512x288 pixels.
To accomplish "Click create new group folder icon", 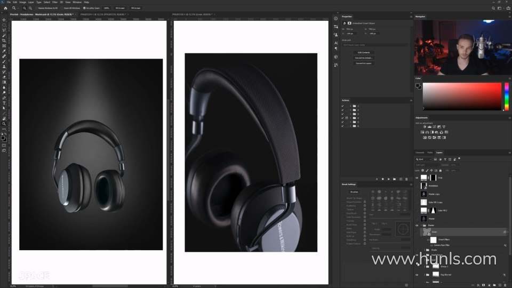I will [x=494, y=285].
